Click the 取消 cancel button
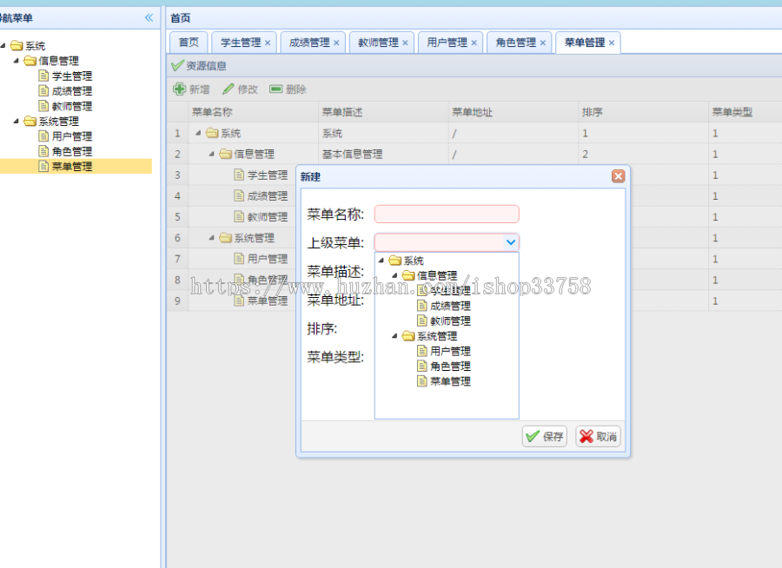The height and width of the screenshot is (568, 782). [x=598, y=436]
